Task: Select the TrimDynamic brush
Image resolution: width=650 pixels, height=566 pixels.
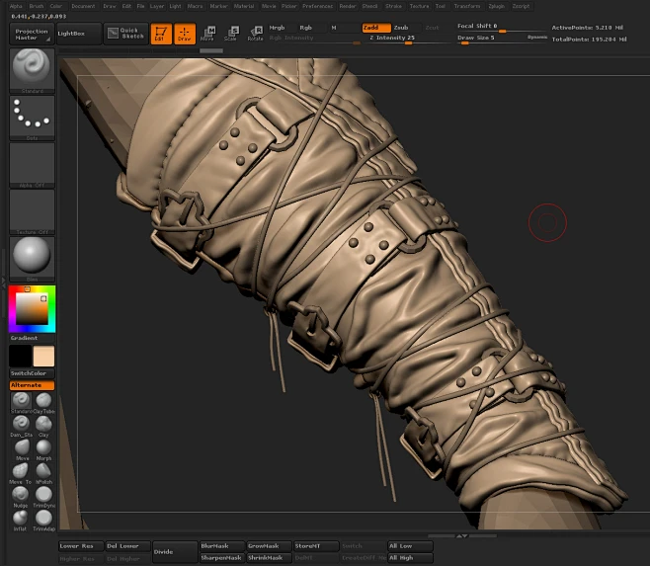Action: pyautogui.click(x=44, y=495)
